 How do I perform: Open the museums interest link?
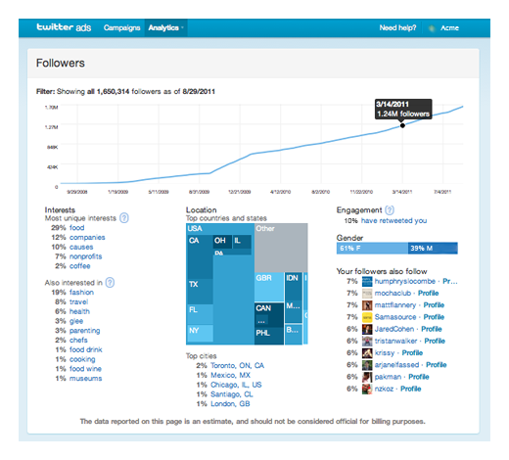tap(85, 379)
